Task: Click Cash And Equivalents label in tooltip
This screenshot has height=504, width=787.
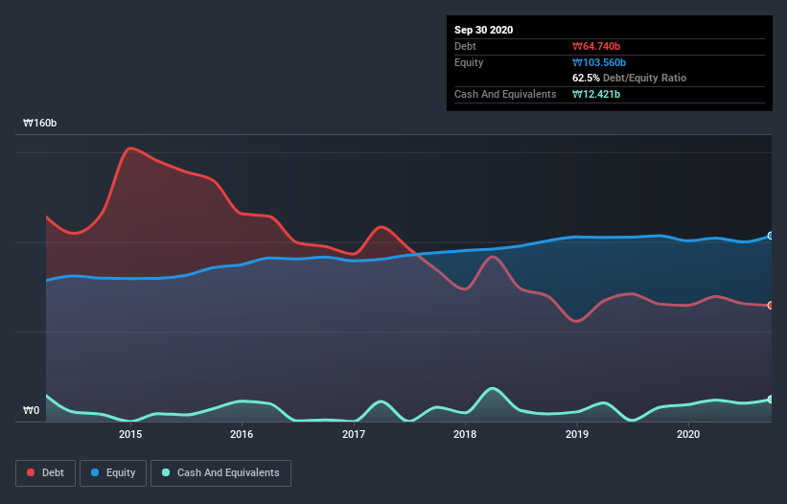Action: pos(505,94)
